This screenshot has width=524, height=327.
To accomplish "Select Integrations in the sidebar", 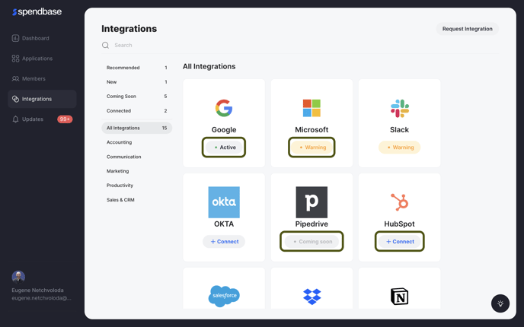I will [42, 99].
